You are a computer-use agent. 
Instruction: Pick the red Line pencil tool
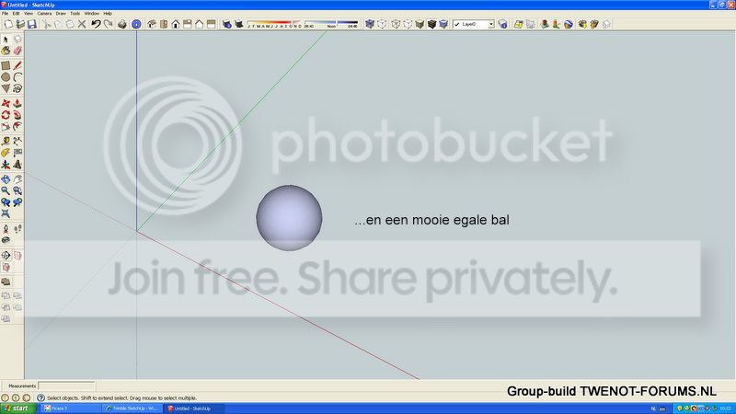(17, 65)
